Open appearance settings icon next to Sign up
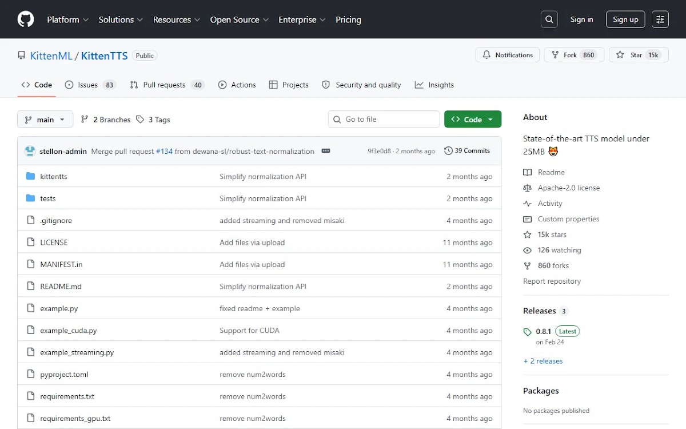Screen dimensions: 686x429 (660, 19)
